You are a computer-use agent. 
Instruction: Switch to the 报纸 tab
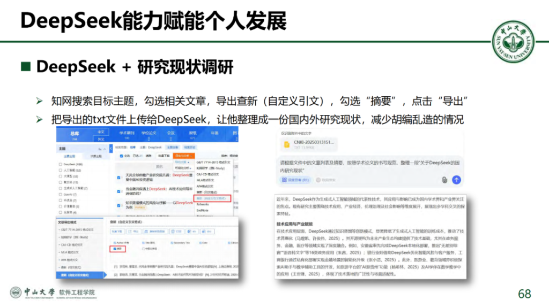pos(192,134)
